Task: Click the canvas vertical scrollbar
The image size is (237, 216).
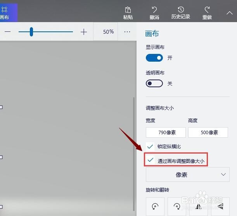Action: pyautogui.click(x=134, y=154)
